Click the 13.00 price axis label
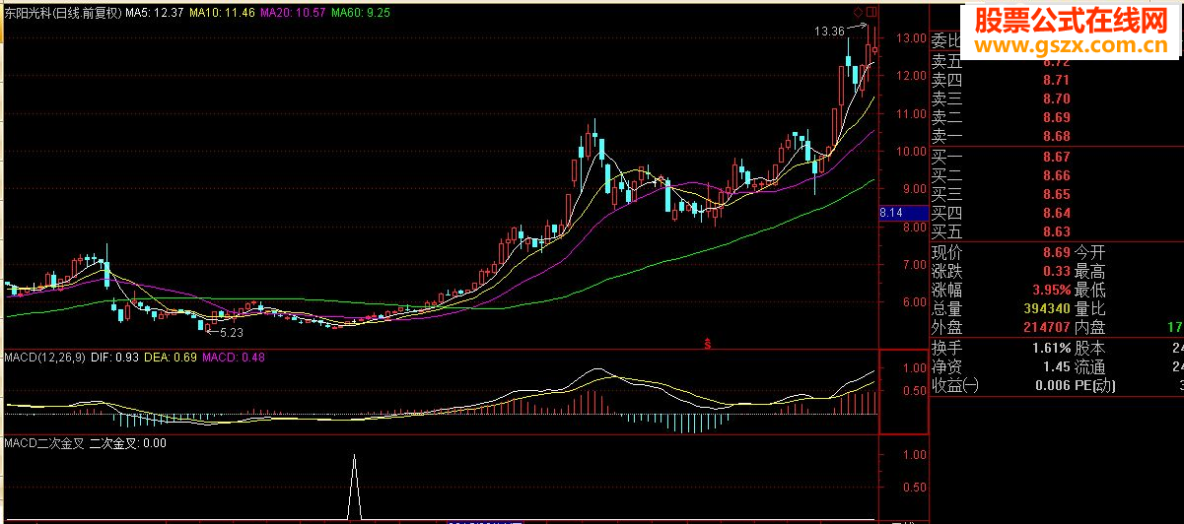Screen dimensions: 1184x524 [910, 38]
